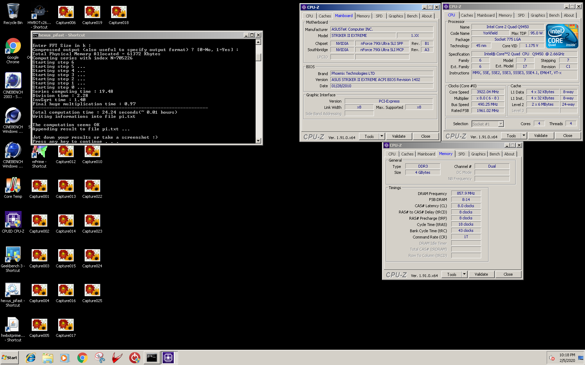Image resolution: width=585 pixels, height=365 pixels.
Task: Open SPD tab in Mainboard CPU-Z window
Action: point(379,16)
